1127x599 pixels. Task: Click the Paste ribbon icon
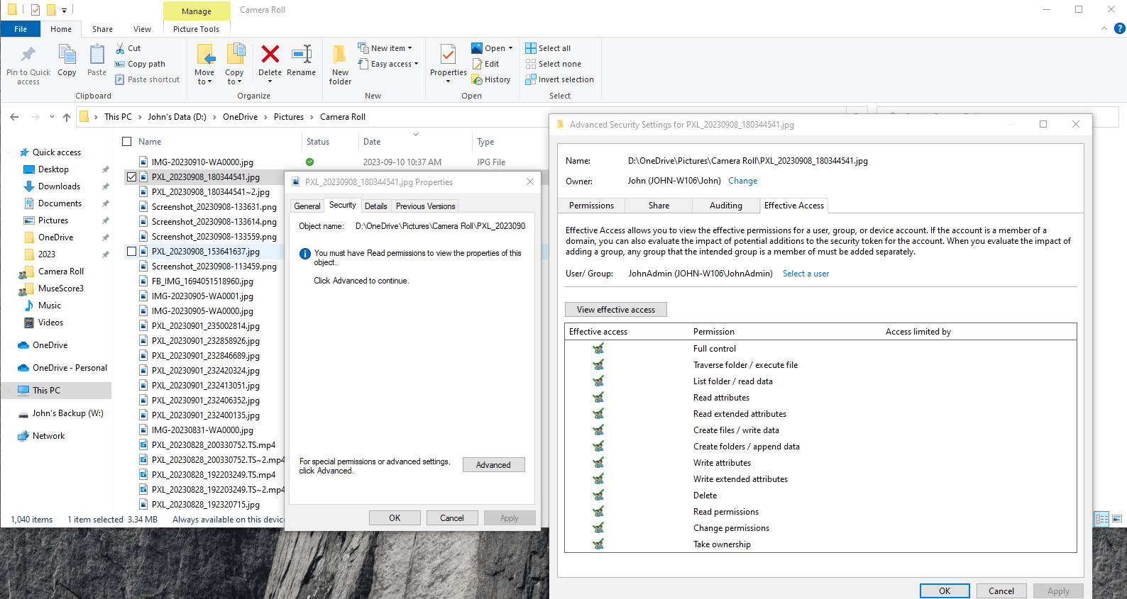click(97, 55)
